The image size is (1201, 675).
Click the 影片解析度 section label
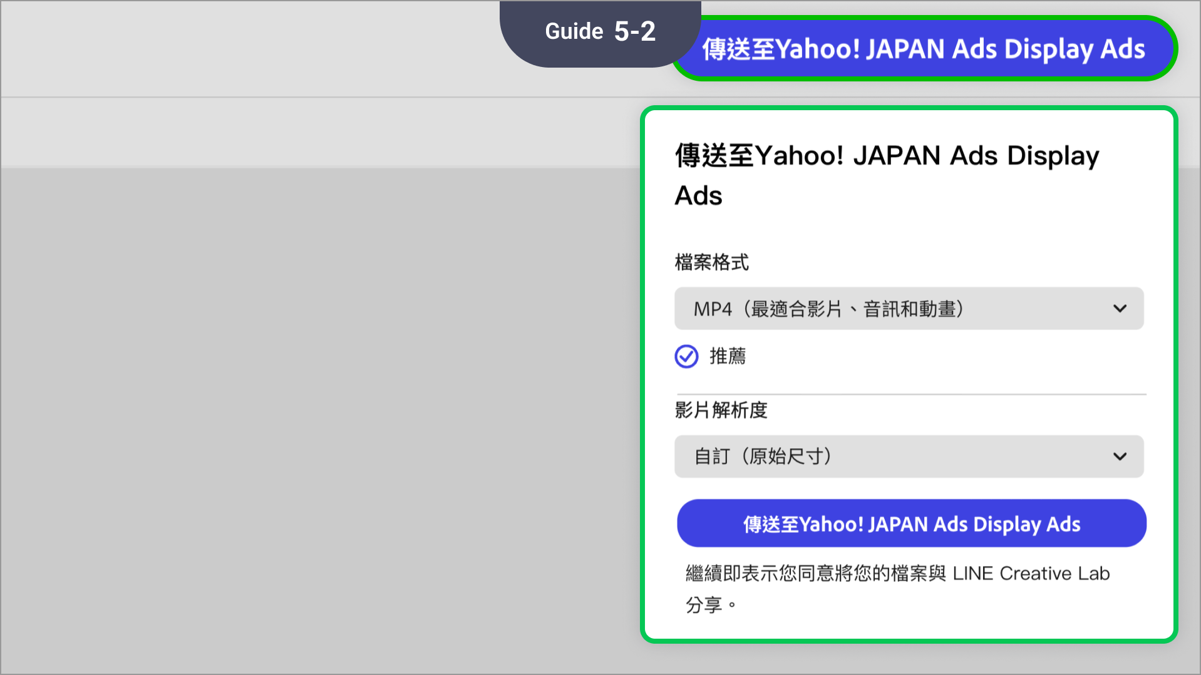coord(721,410)
